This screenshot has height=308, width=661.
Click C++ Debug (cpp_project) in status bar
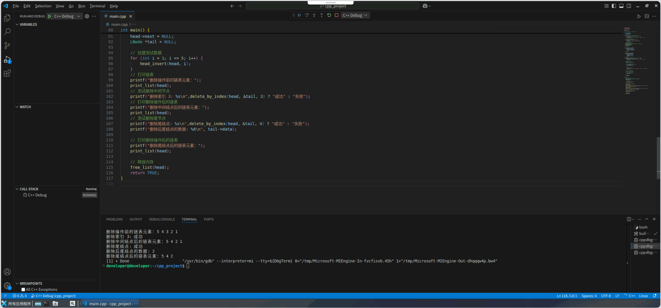(54, 296)
